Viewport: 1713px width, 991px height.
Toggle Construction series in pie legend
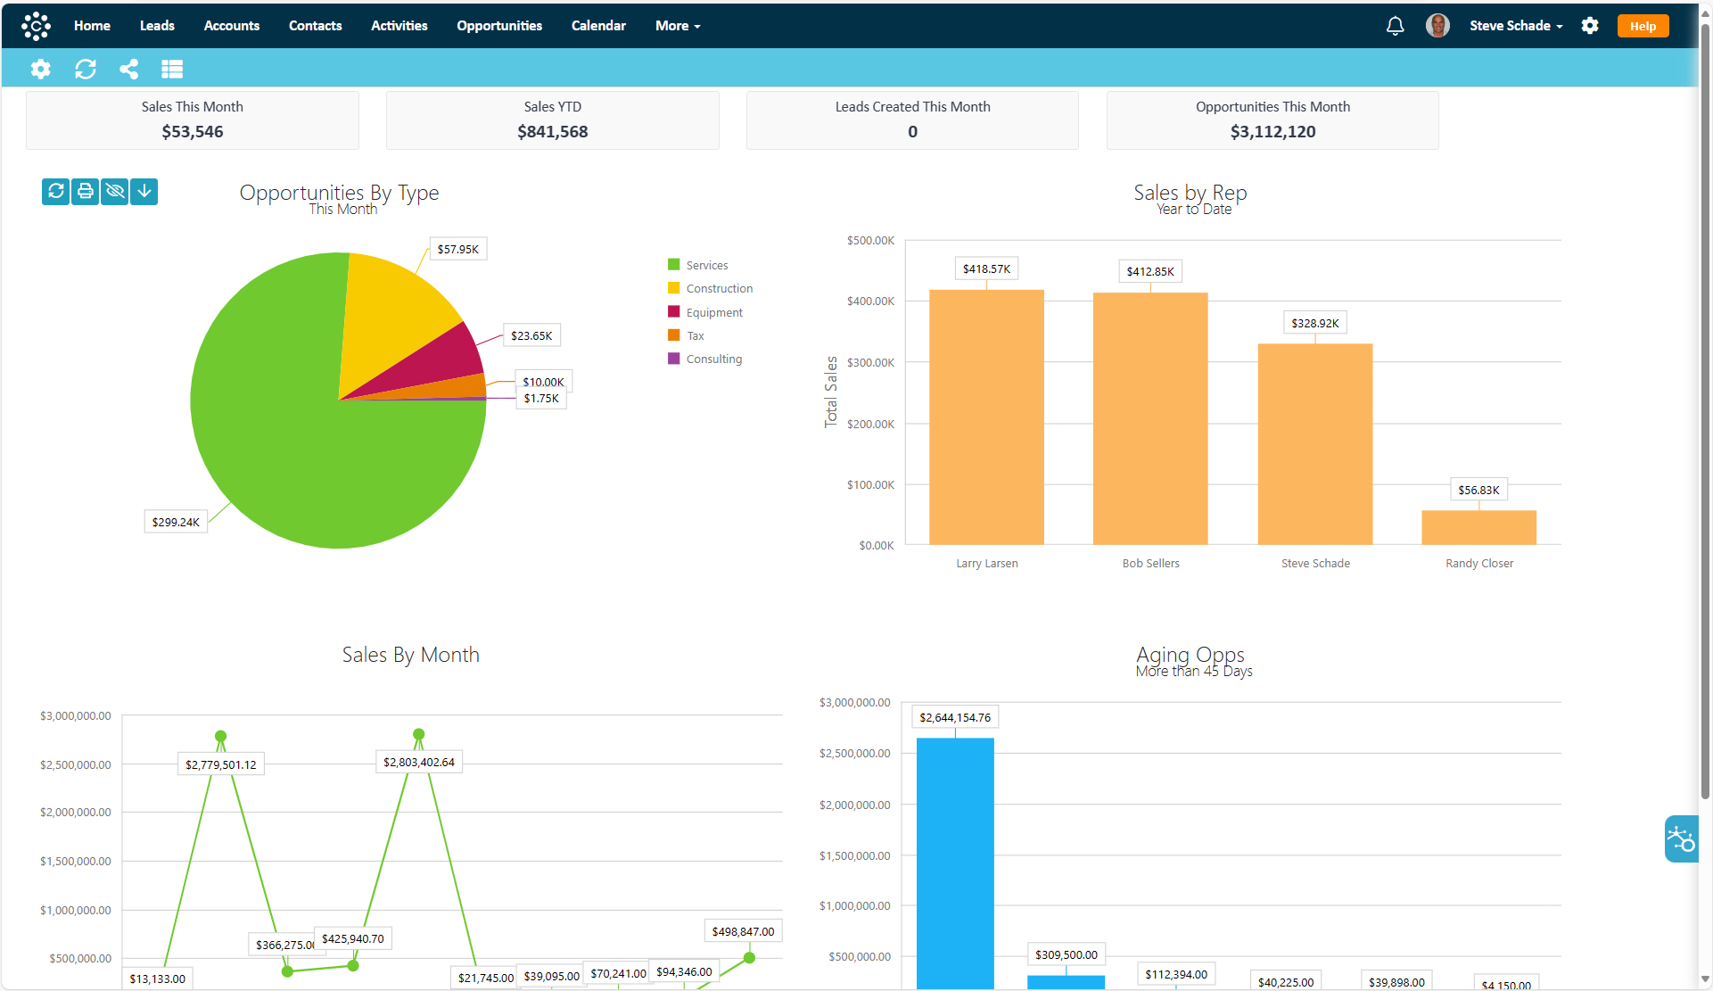[719, 288]
